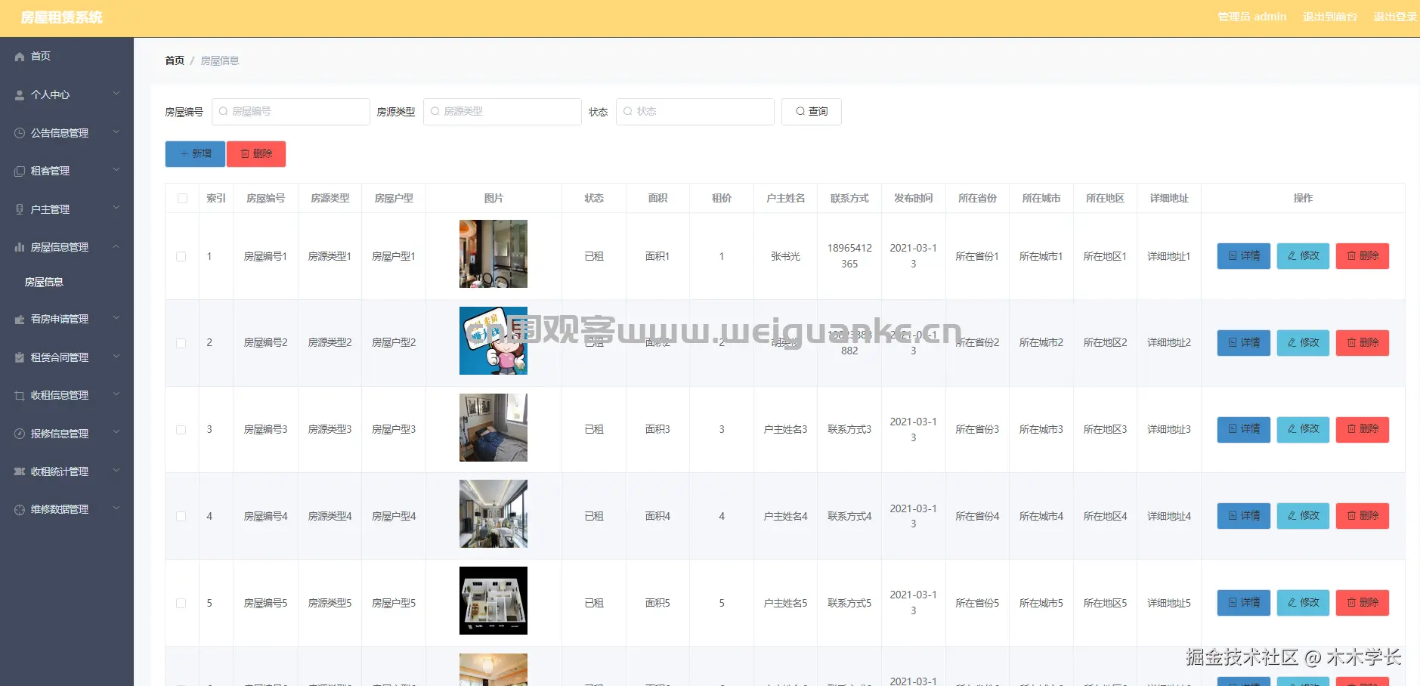Click the 管理员 admin label in top bar
The height and width of the screenshot is (686, 1420).
tap(1251, 17)
